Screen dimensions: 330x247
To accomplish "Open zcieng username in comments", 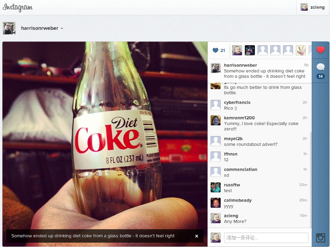I will [x=231, y=215].
